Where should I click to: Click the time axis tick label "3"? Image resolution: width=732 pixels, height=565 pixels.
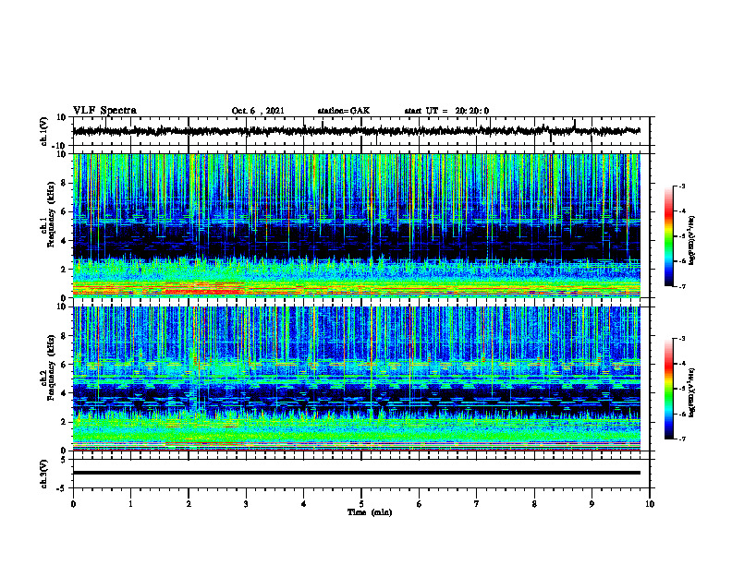[246, 504]
